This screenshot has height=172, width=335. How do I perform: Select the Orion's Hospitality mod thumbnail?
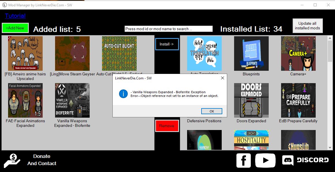tap(251, 140)
